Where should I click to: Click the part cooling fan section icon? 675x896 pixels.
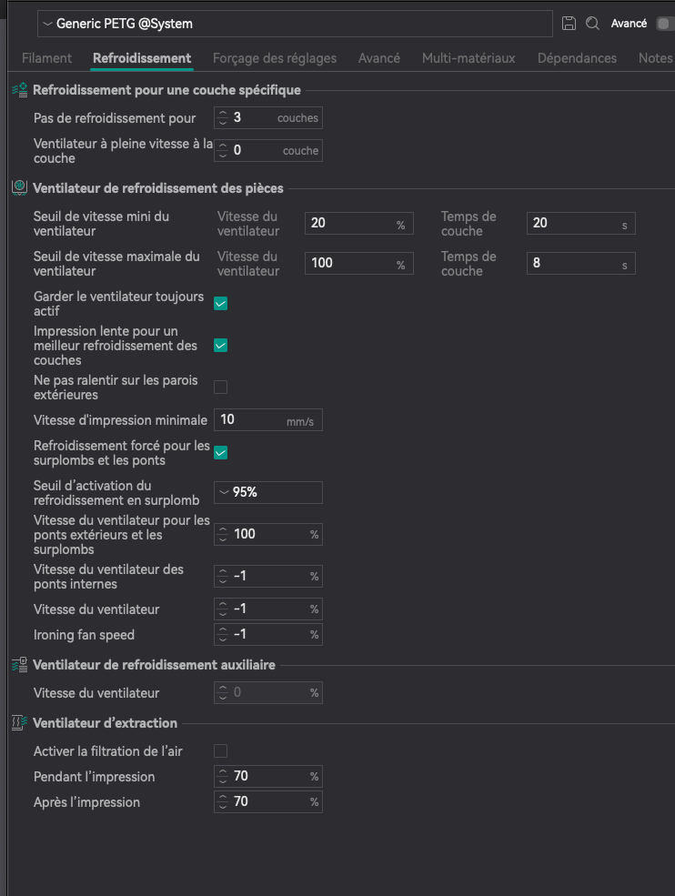(19, 188)
